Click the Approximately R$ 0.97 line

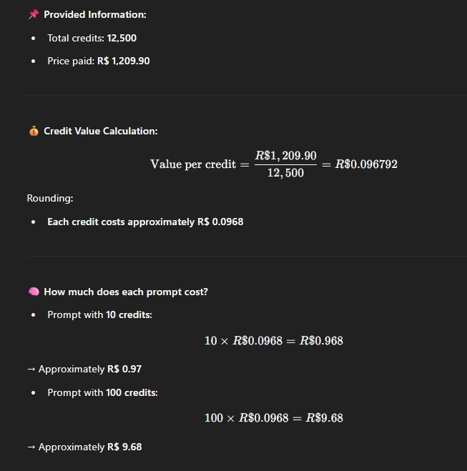click(84, 369)
